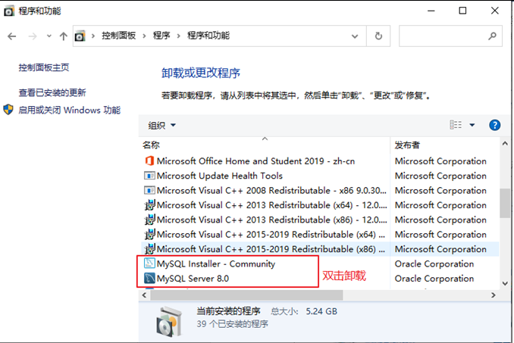Select 程序 breadcrumb
Screen dimensions: 514x343
pos(161,36)
